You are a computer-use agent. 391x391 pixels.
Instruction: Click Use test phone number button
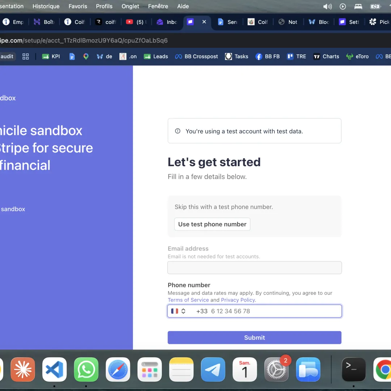tap(212, 224)
